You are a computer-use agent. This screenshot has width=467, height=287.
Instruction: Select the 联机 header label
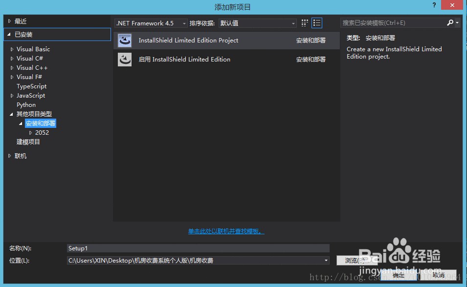[x=21, y=156]
